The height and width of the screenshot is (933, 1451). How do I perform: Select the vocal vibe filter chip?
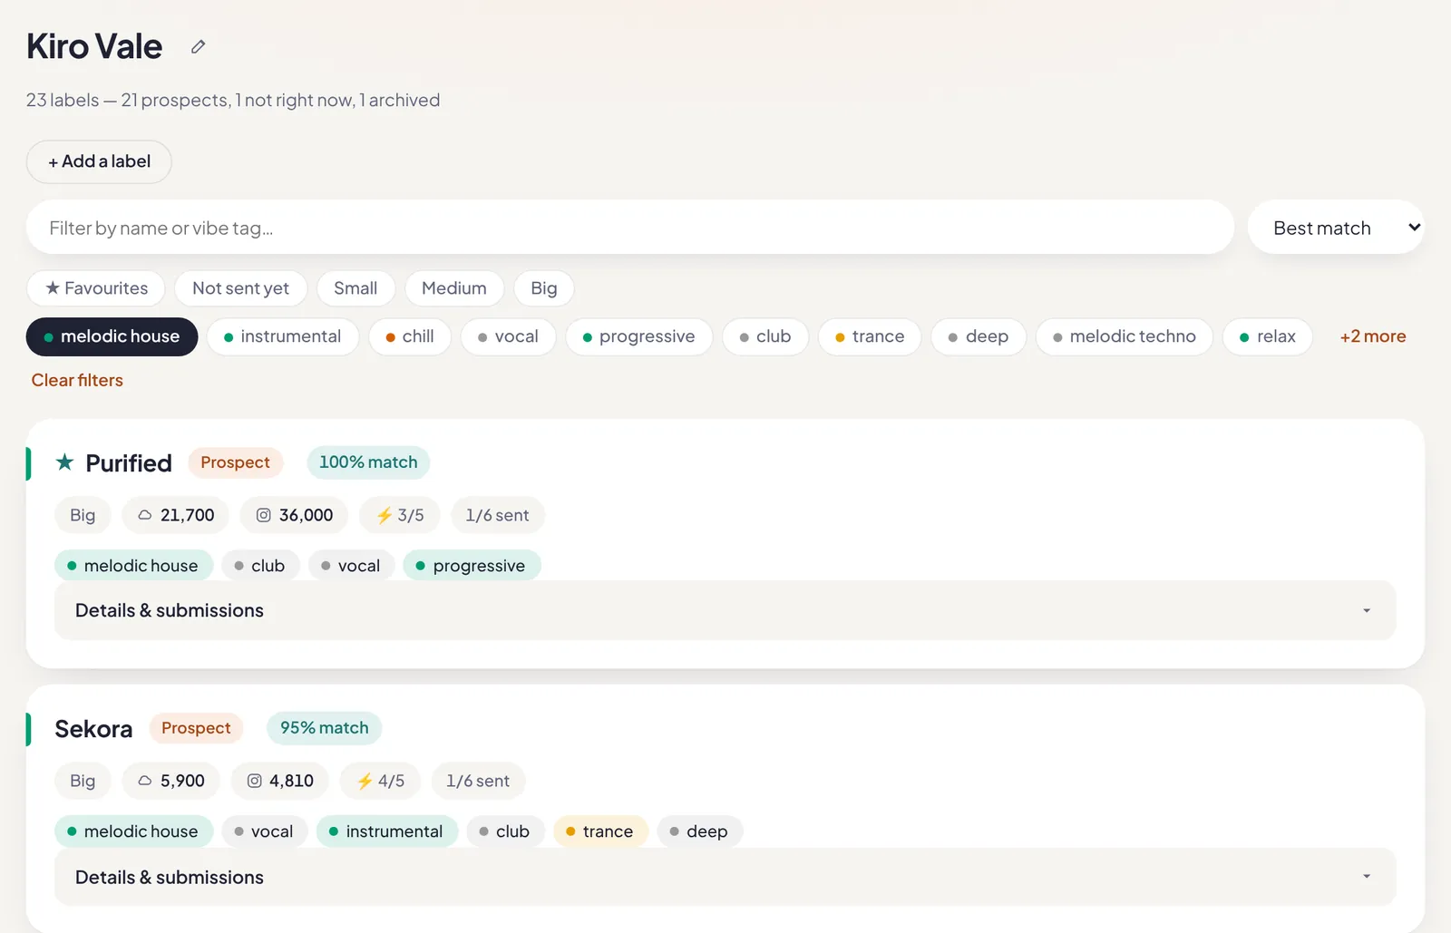coord(509,336)
